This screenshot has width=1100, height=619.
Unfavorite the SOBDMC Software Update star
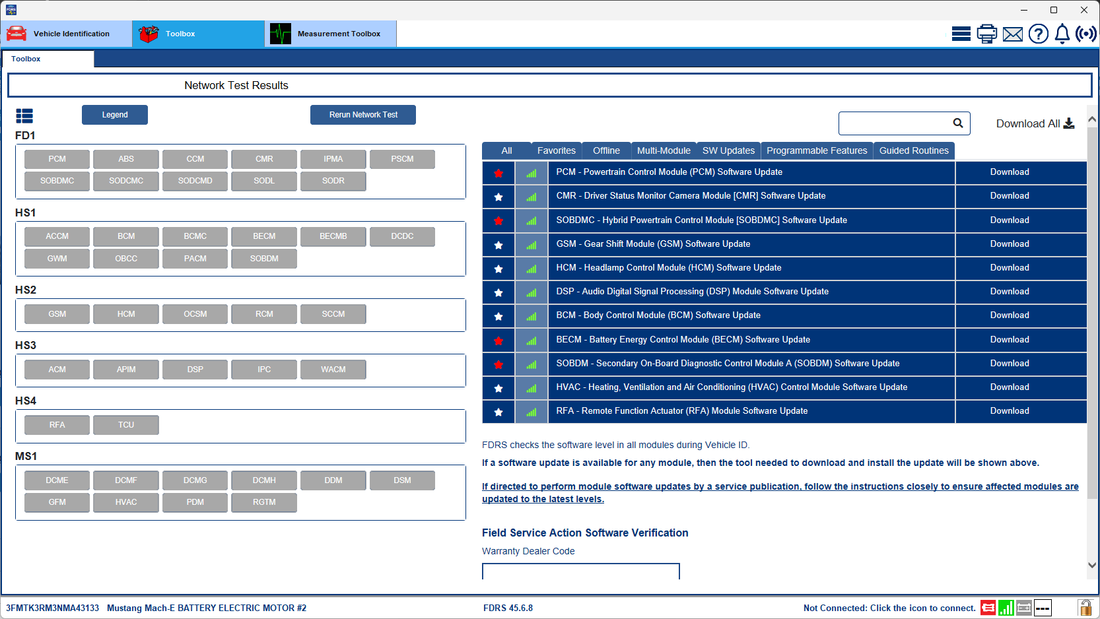click(498, 221)
